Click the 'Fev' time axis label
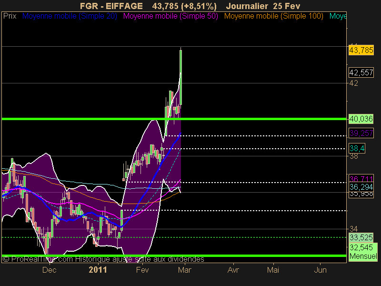The width and height of the screenshot is (381, 286). pyautogui.click(x=142, y=270)
